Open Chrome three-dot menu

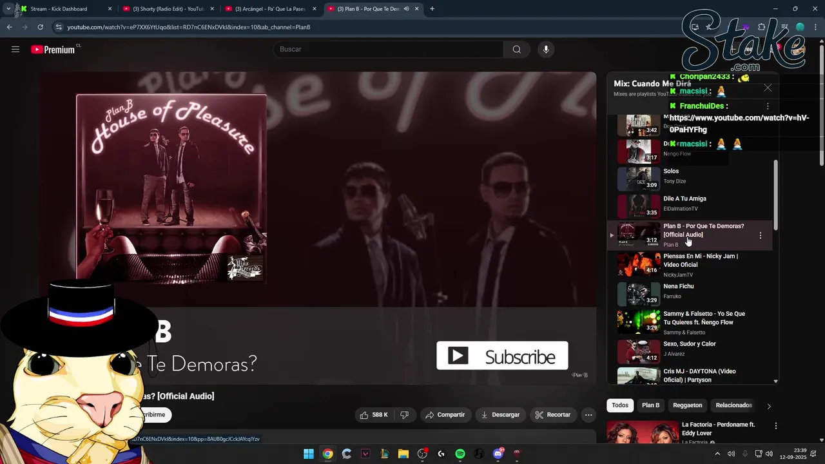[x=816, y=27]
